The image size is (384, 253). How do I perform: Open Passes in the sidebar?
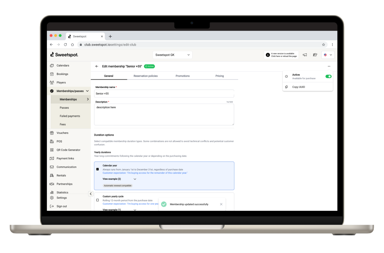coord(64,108)
